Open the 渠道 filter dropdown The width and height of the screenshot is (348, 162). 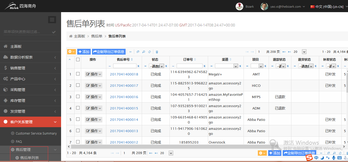(x=226, y=66)
